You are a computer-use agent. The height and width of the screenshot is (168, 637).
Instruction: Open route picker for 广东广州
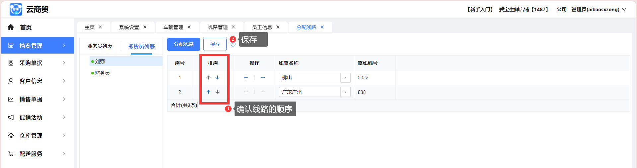tap(345, 92)
